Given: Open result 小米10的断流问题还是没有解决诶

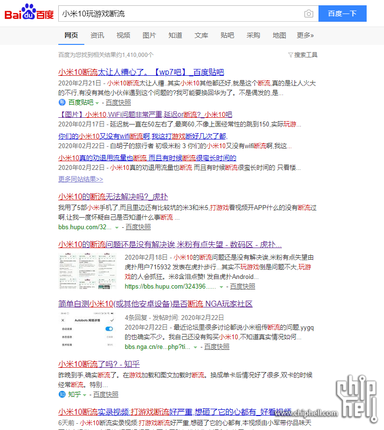Looking at the screenshot, I should click(170, 244).
